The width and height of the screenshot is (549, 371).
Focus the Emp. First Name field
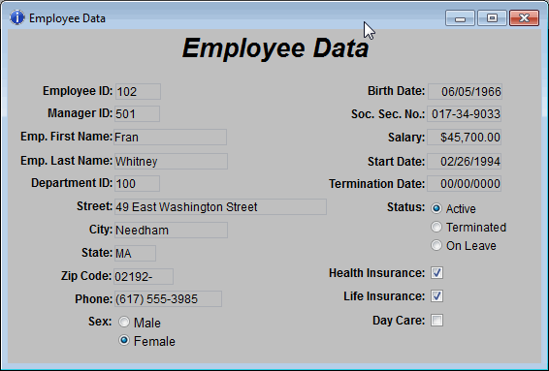pos(170,138)
